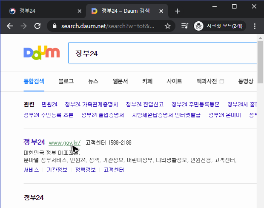The width and height of the screenshot is (264, 208).
Task: Click the browser forward arrow
Action: click(23, 26)
